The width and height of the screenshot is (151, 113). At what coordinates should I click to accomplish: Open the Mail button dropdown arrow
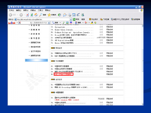coord(67,15)
